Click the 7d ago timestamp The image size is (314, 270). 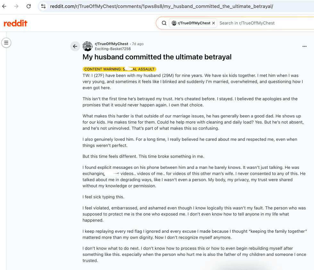pyautogui.click(x=138, y=44)
